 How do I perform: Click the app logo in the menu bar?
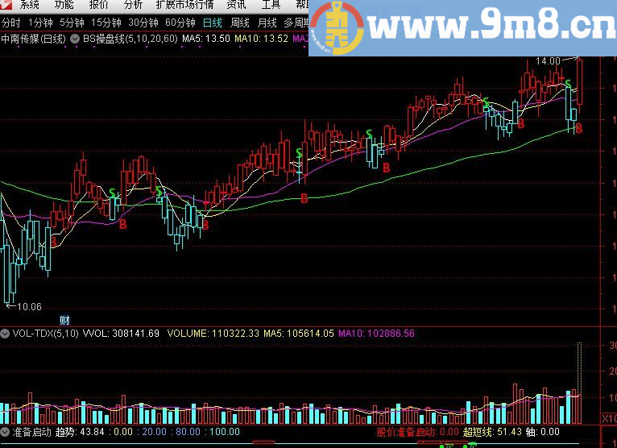pos(6,4)
